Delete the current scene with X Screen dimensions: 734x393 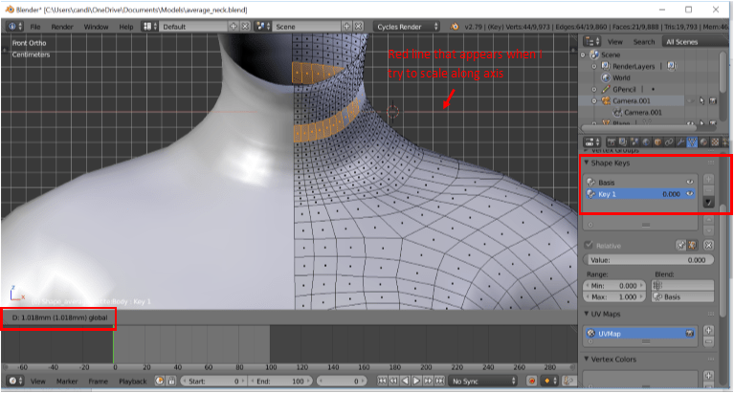tap(358, 27)
